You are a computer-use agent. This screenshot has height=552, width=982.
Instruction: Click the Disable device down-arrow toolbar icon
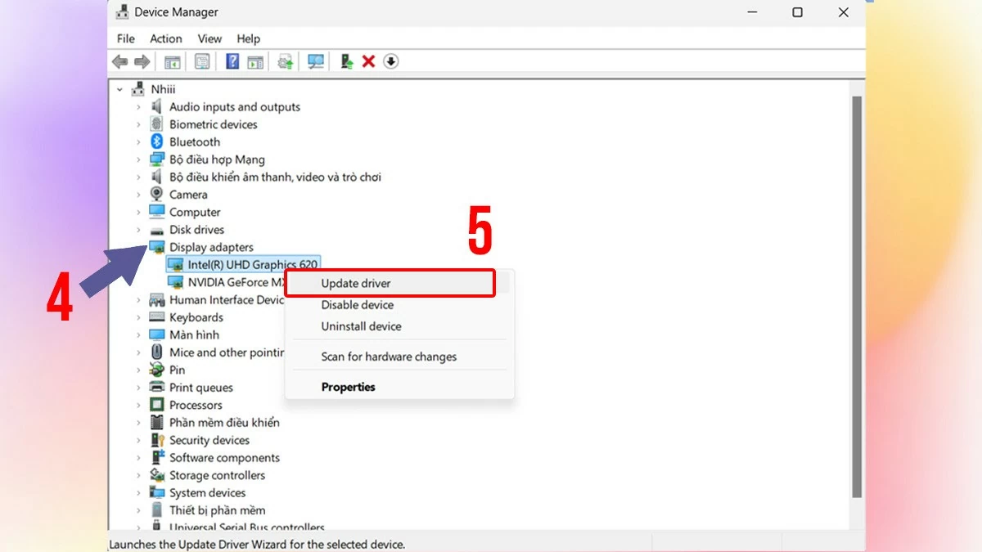click(x=390, y=61)
